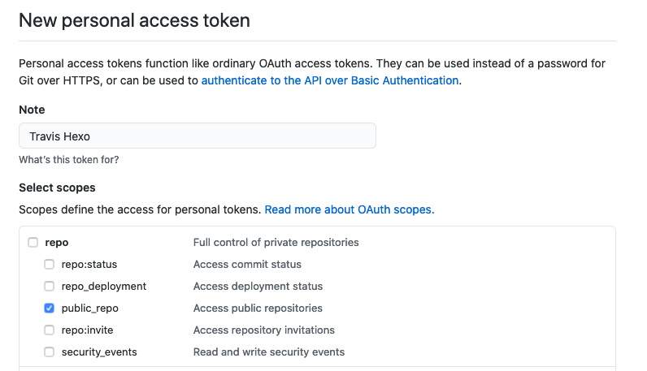Select the security_events checkbox
The width and height of the screenshot is (647, 371).
tap(49, 352)
